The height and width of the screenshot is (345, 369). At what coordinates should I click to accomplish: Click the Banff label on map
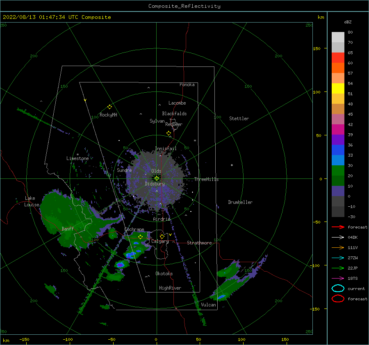tap(68, 228)
